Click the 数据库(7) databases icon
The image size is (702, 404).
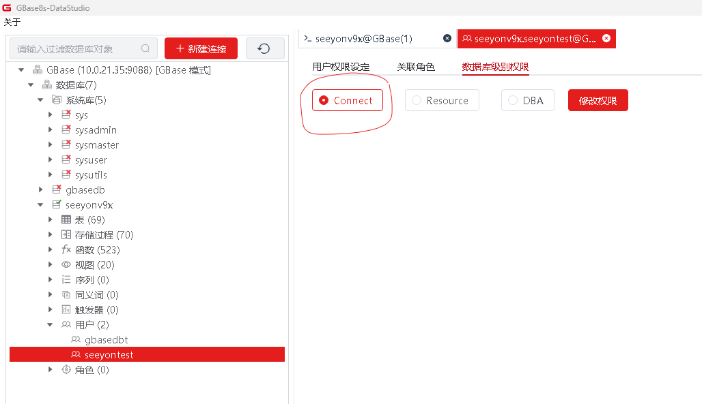tap(47, 84)
